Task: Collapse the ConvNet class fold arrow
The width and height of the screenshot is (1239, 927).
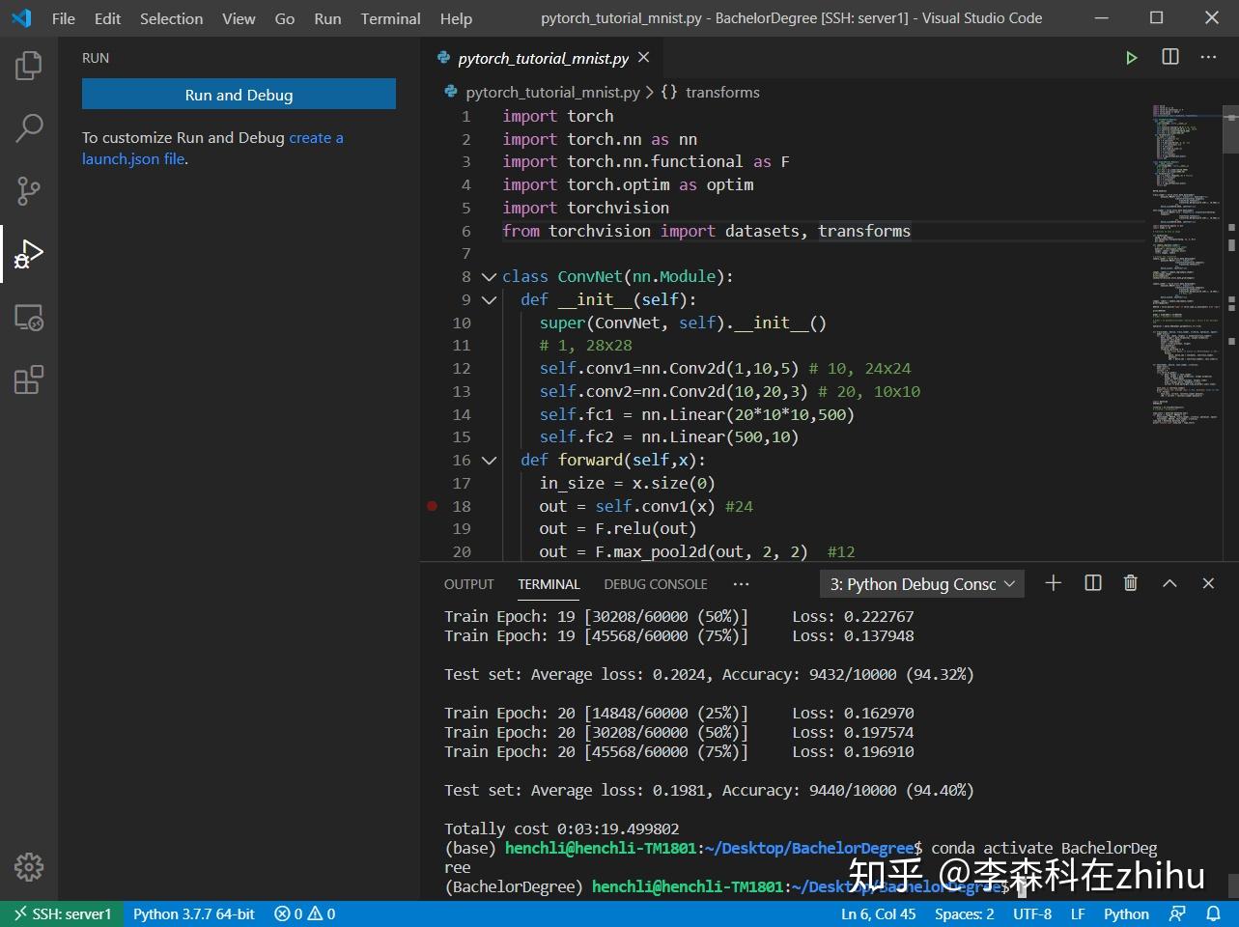Action: pos(489,277)
